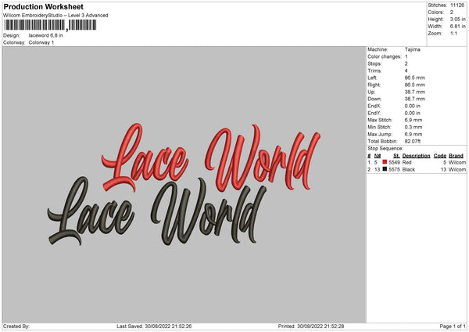
Task: Click the 'Up:' label
Action: tap(371, 92)
